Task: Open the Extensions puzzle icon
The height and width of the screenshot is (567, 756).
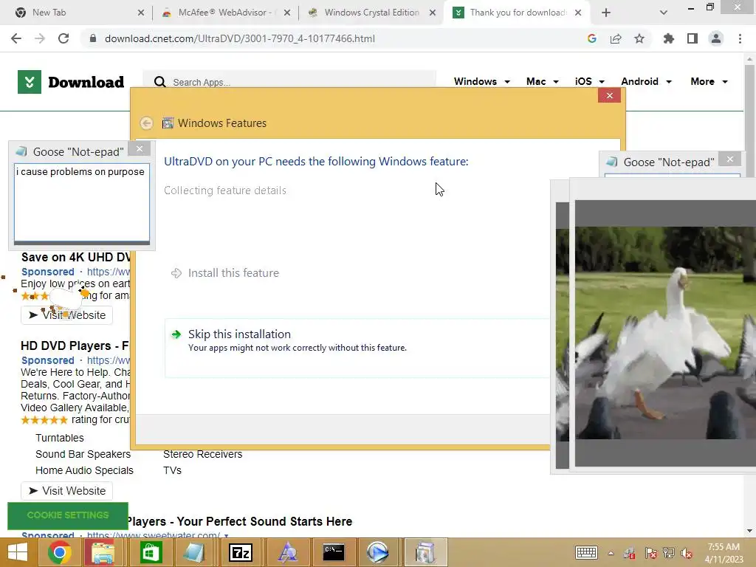Action: click(x=669, y=38)
